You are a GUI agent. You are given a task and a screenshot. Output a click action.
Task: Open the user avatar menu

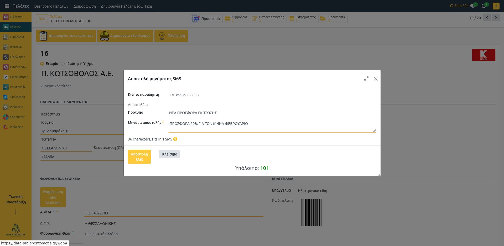pyautogui.click(x=496, y=6)
